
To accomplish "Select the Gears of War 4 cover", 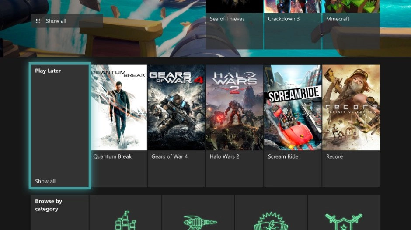I will click(176, 108).
